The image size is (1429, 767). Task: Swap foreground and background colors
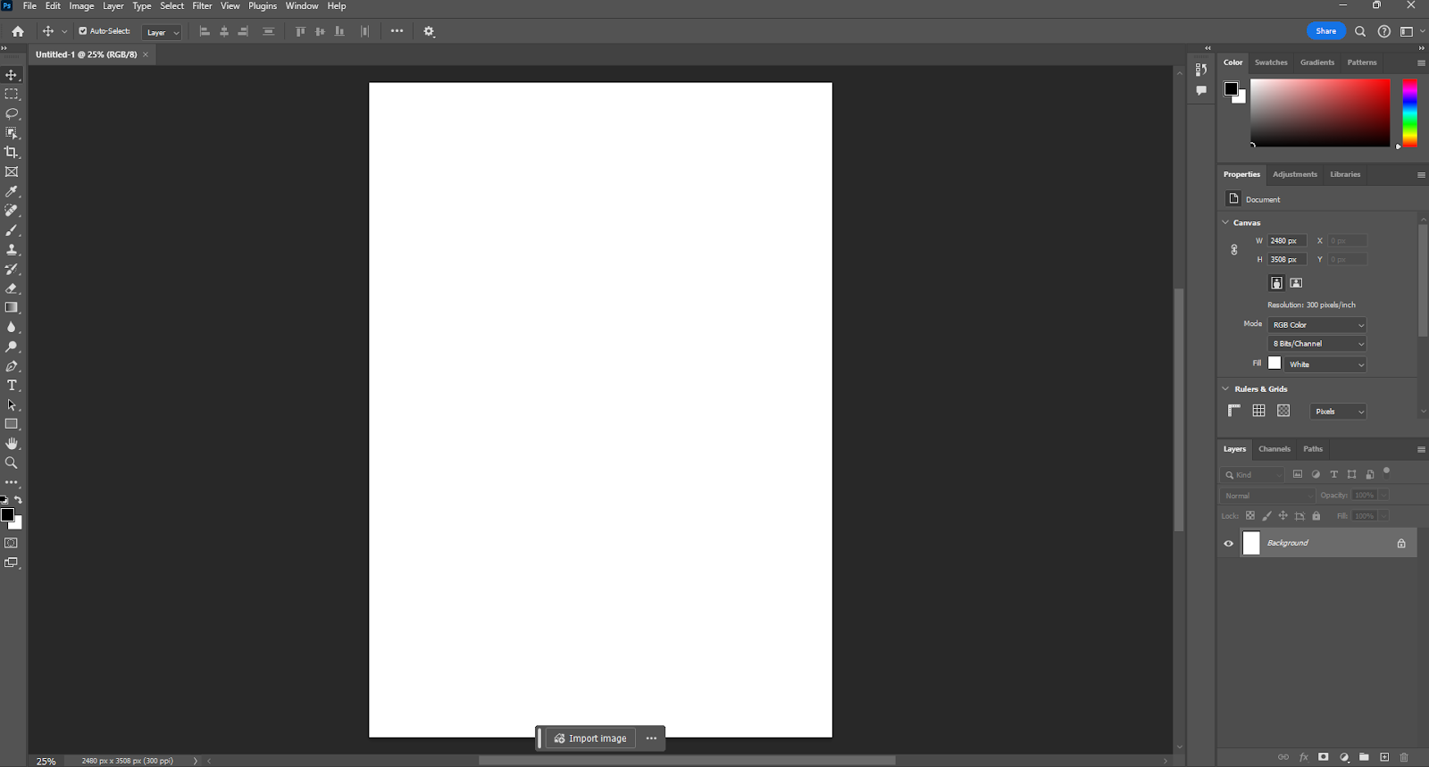(19, 500)
